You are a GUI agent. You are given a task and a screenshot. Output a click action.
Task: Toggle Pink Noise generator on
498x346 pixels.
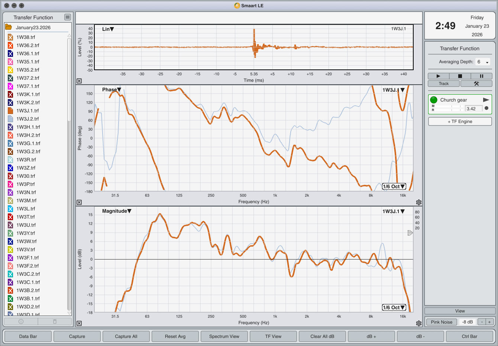coord(442,322)
